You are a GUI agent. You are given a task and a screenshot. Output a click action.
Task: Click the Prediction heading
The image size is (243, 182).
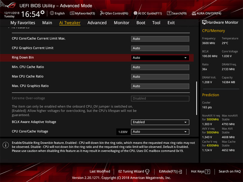(x=211, y=95)
